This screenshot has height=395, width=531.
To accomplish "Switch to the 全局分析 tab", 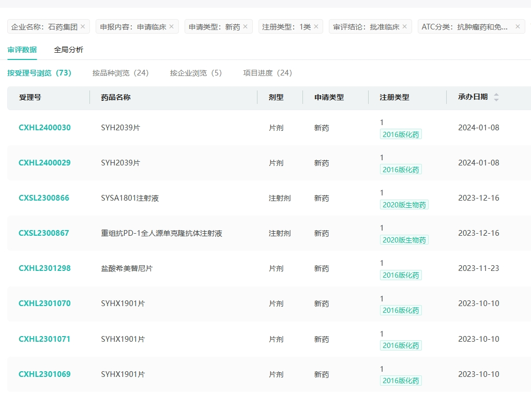I will 68,50.
